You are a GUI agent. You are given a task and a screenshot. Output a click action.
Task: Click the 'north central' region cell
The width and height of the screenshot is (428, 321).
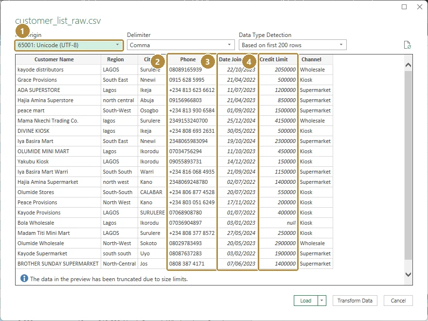pos(120,100)
